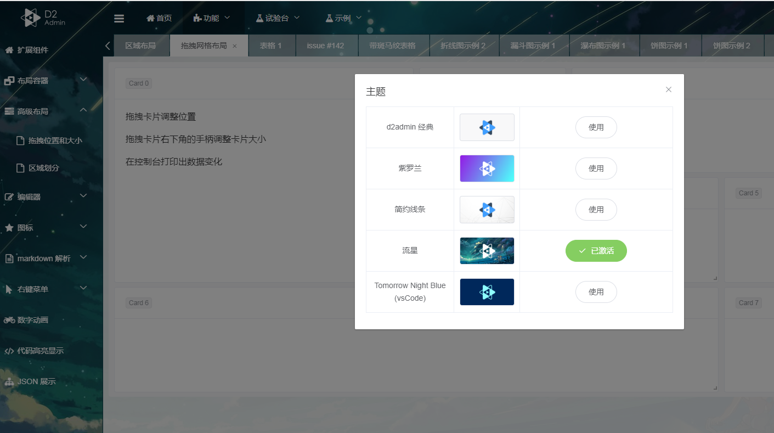The height and width of the screenshot is (433, 774).
Task: Apply the 紫罗兰 theme with its 使用 button
Action: (x=596, y=168)
